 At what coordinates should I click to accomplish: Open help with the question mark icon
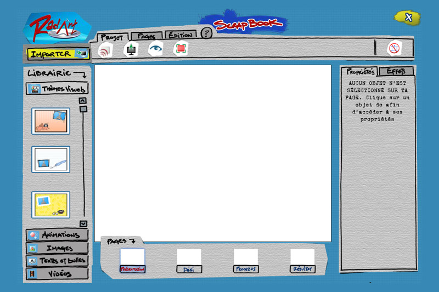click(207, 33)
